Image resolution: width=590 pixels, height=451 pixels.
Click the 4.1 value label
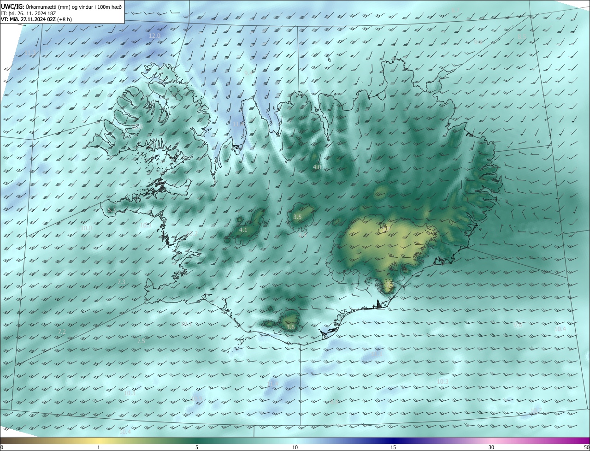(243, 230)
